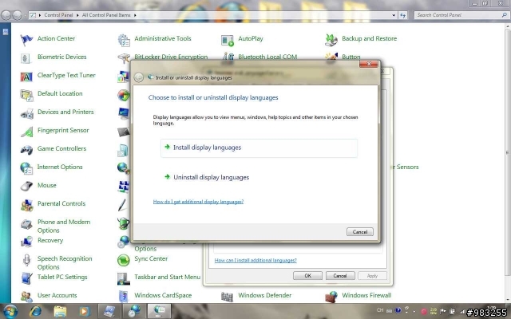Viewport: 511px width, 319px height.
Task: Click Control Panel breadcrumb in address bar
Action: tap(58, 15)
